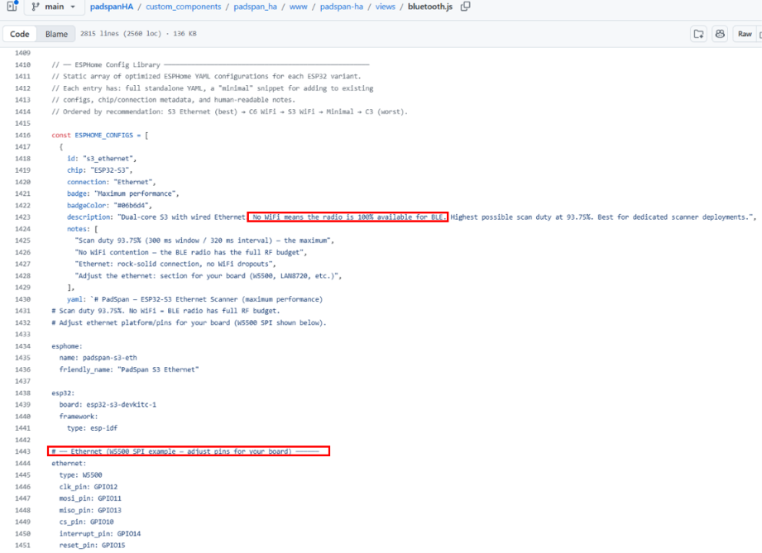Click the "No WiFi means the radio" description text
762x553 pixels.
tap(347, 217)
